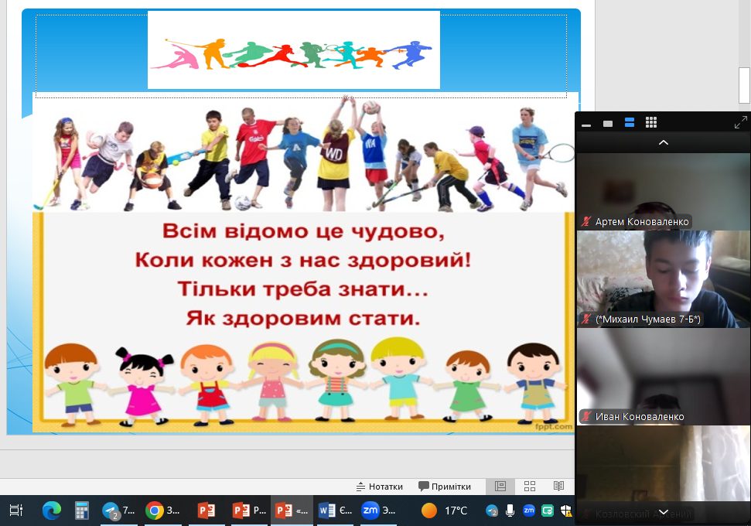Show previous participants with the up chevron
This screenshot has height=526, width=751.
pyautogui.click(x=664, y=142)
